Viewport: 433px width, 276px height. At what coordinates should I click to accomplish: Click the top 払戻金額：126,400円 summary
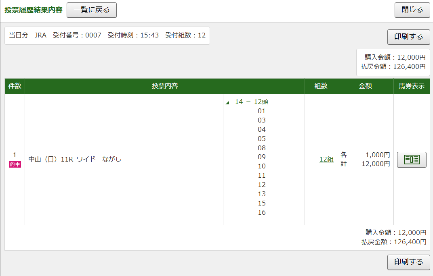[x=393, y=66]
